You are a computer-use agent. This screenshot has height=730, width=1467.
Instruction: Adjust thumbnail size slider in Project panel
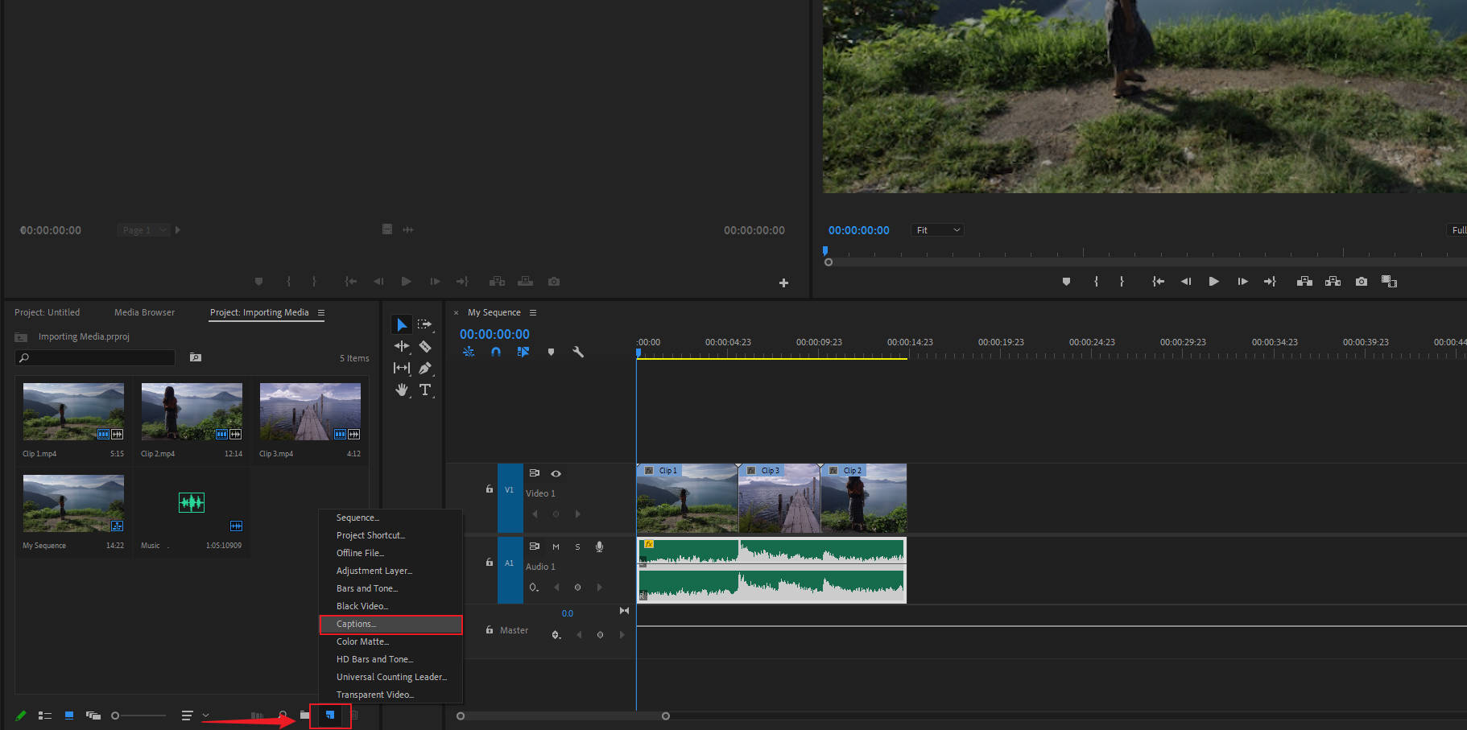tap(138, 716)
